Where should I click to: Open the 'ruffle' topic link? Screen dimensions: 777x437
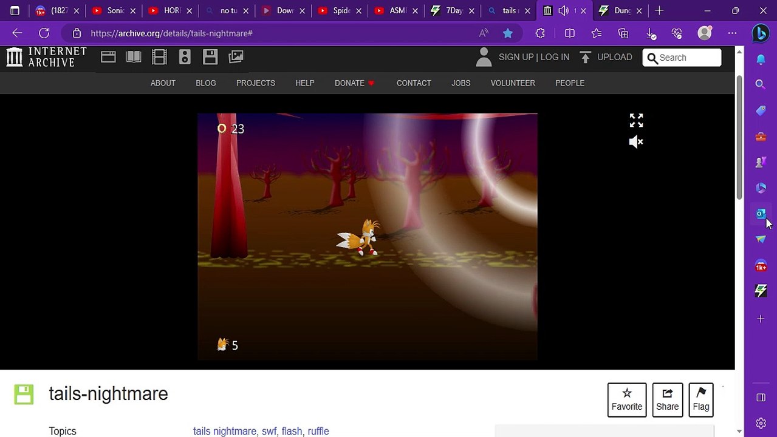pyautogui.click(x=318, y=431)
